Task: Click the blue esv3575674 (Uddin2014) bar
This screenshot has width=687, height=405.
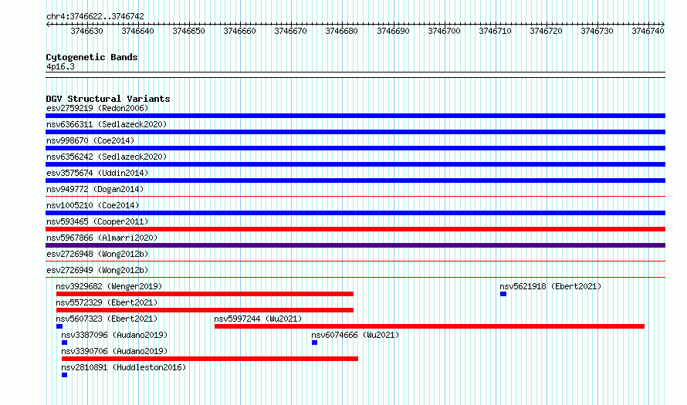Action: pyautogui.click(x=355, y=181)
